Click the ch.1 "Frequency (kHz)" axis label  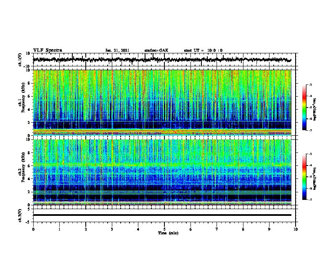click(23, 97)
